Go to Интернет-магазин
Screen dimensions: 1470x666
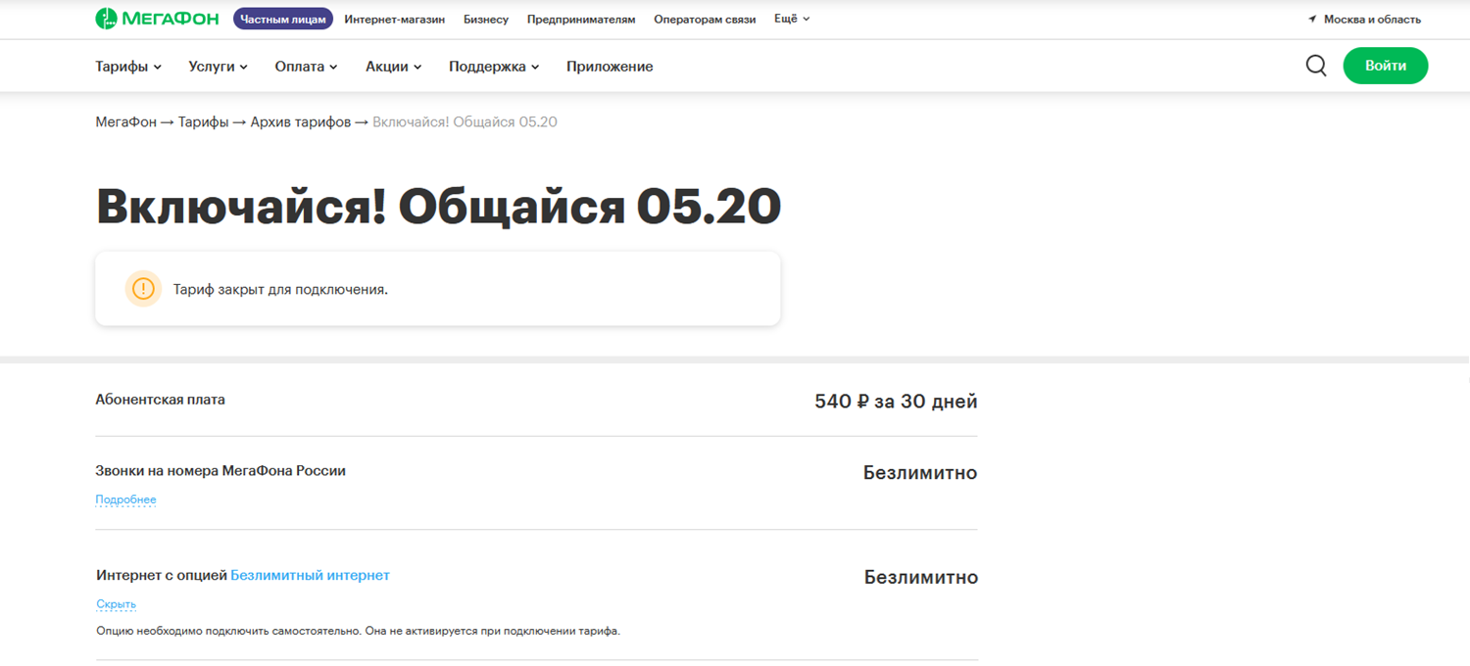(x=394, y=20)
